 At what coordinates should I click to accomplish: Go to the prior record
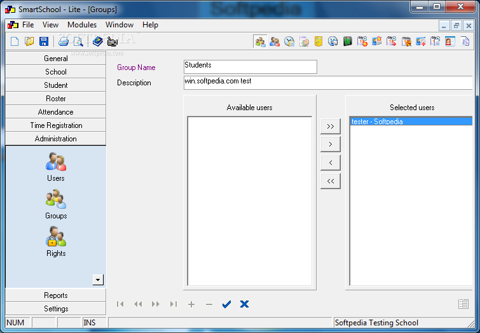[138, 304]
